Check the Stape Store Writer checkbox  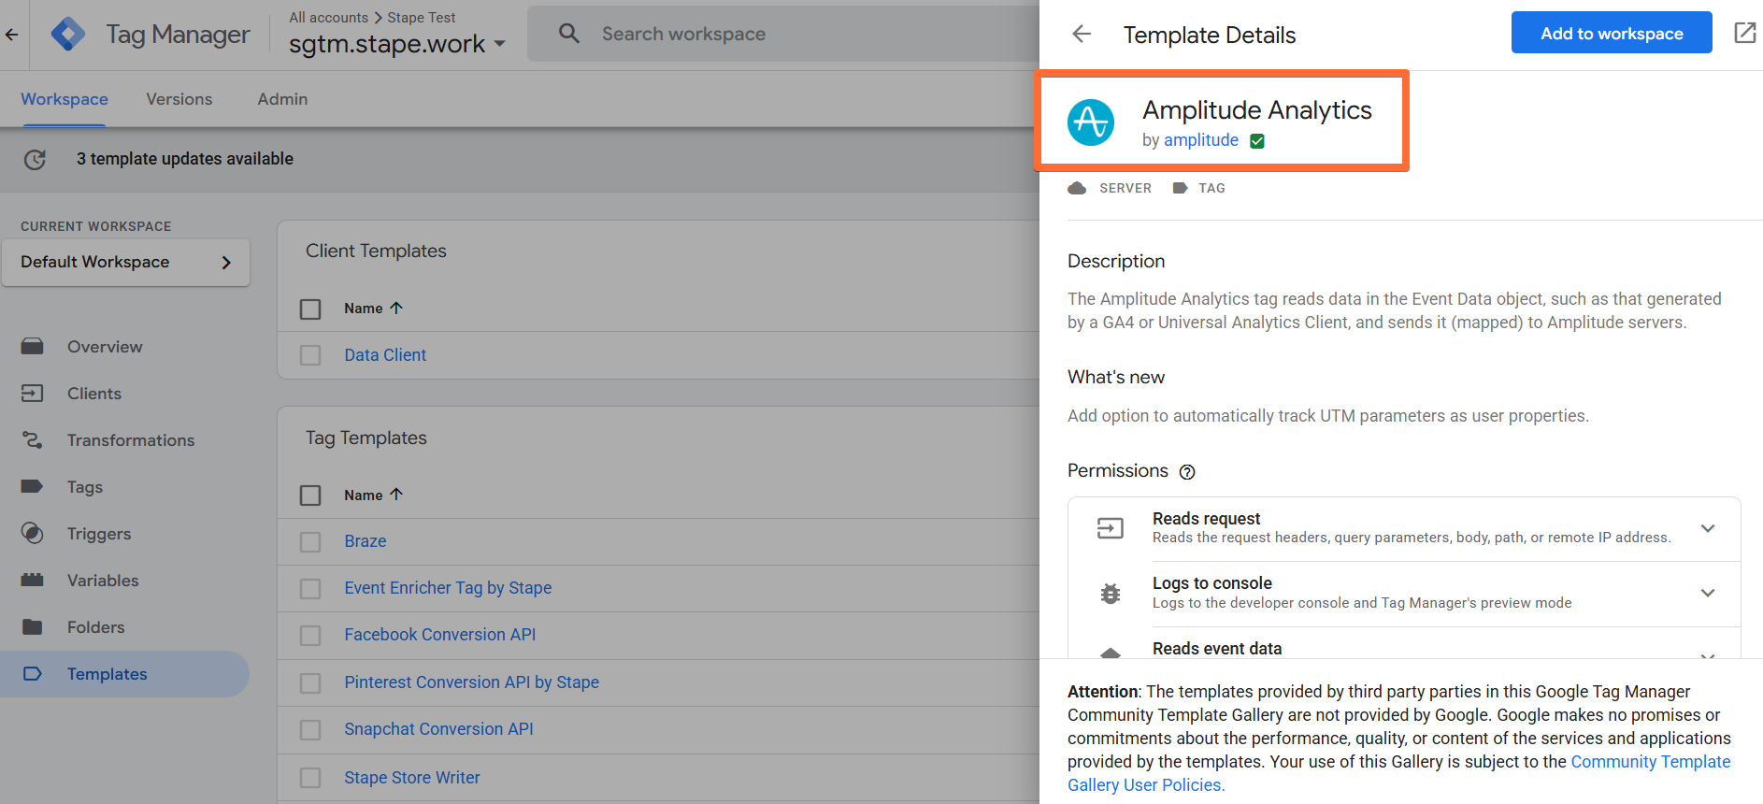coord(310,778)
